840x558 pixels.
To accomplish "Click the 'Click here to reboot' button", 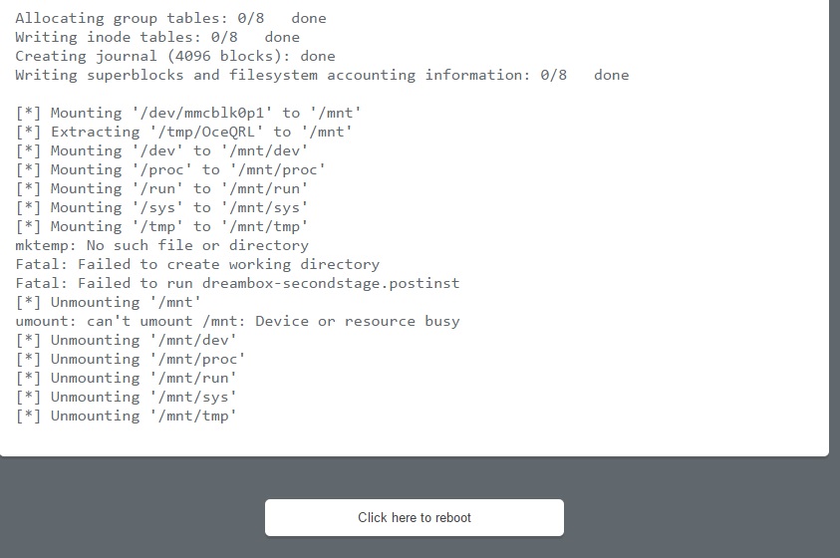I will 414,518.
